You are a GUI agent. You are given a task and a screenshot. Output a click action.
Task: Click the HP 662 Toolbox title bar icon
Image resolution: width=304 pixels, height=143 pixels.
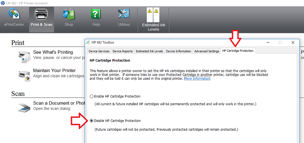coord(88,42)
